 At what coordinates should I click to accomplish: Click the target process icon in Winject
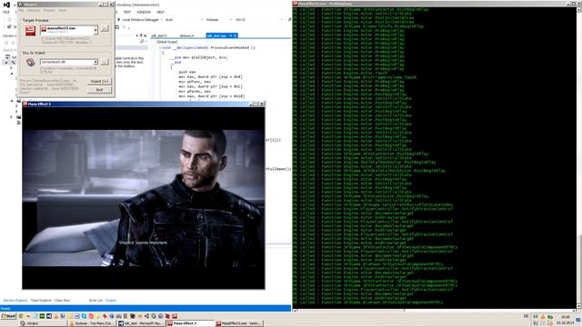30,30
